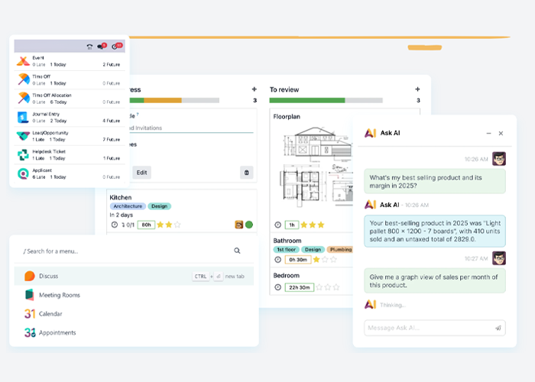Add a card in the in-progress column plus

(x=255, y=89)
